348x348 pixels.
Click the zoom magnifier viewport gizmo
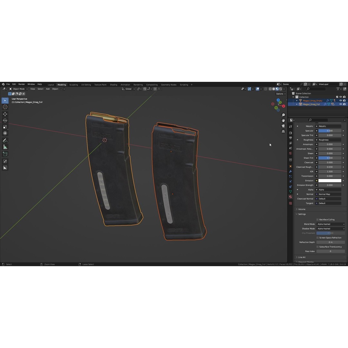[x=283, y=115]
